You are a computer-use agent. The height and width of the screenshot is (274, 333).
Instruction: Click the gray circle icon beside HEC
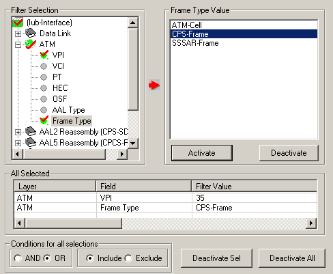(44, 88)
